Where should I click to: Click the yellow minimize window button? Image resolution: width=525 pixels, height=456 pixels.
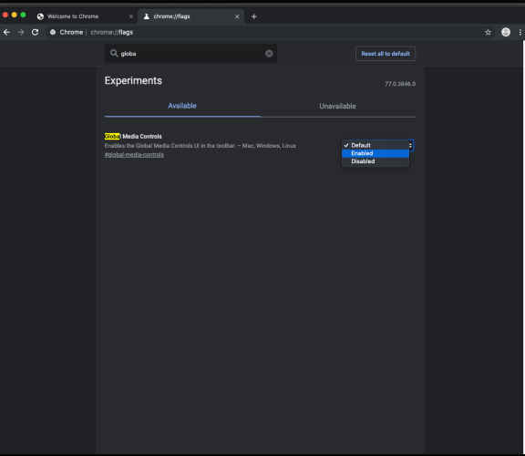pyautogui.click(x=14, y=16)
